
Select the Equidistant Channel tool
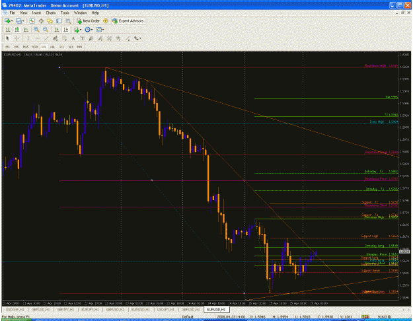tap(55, 38)
